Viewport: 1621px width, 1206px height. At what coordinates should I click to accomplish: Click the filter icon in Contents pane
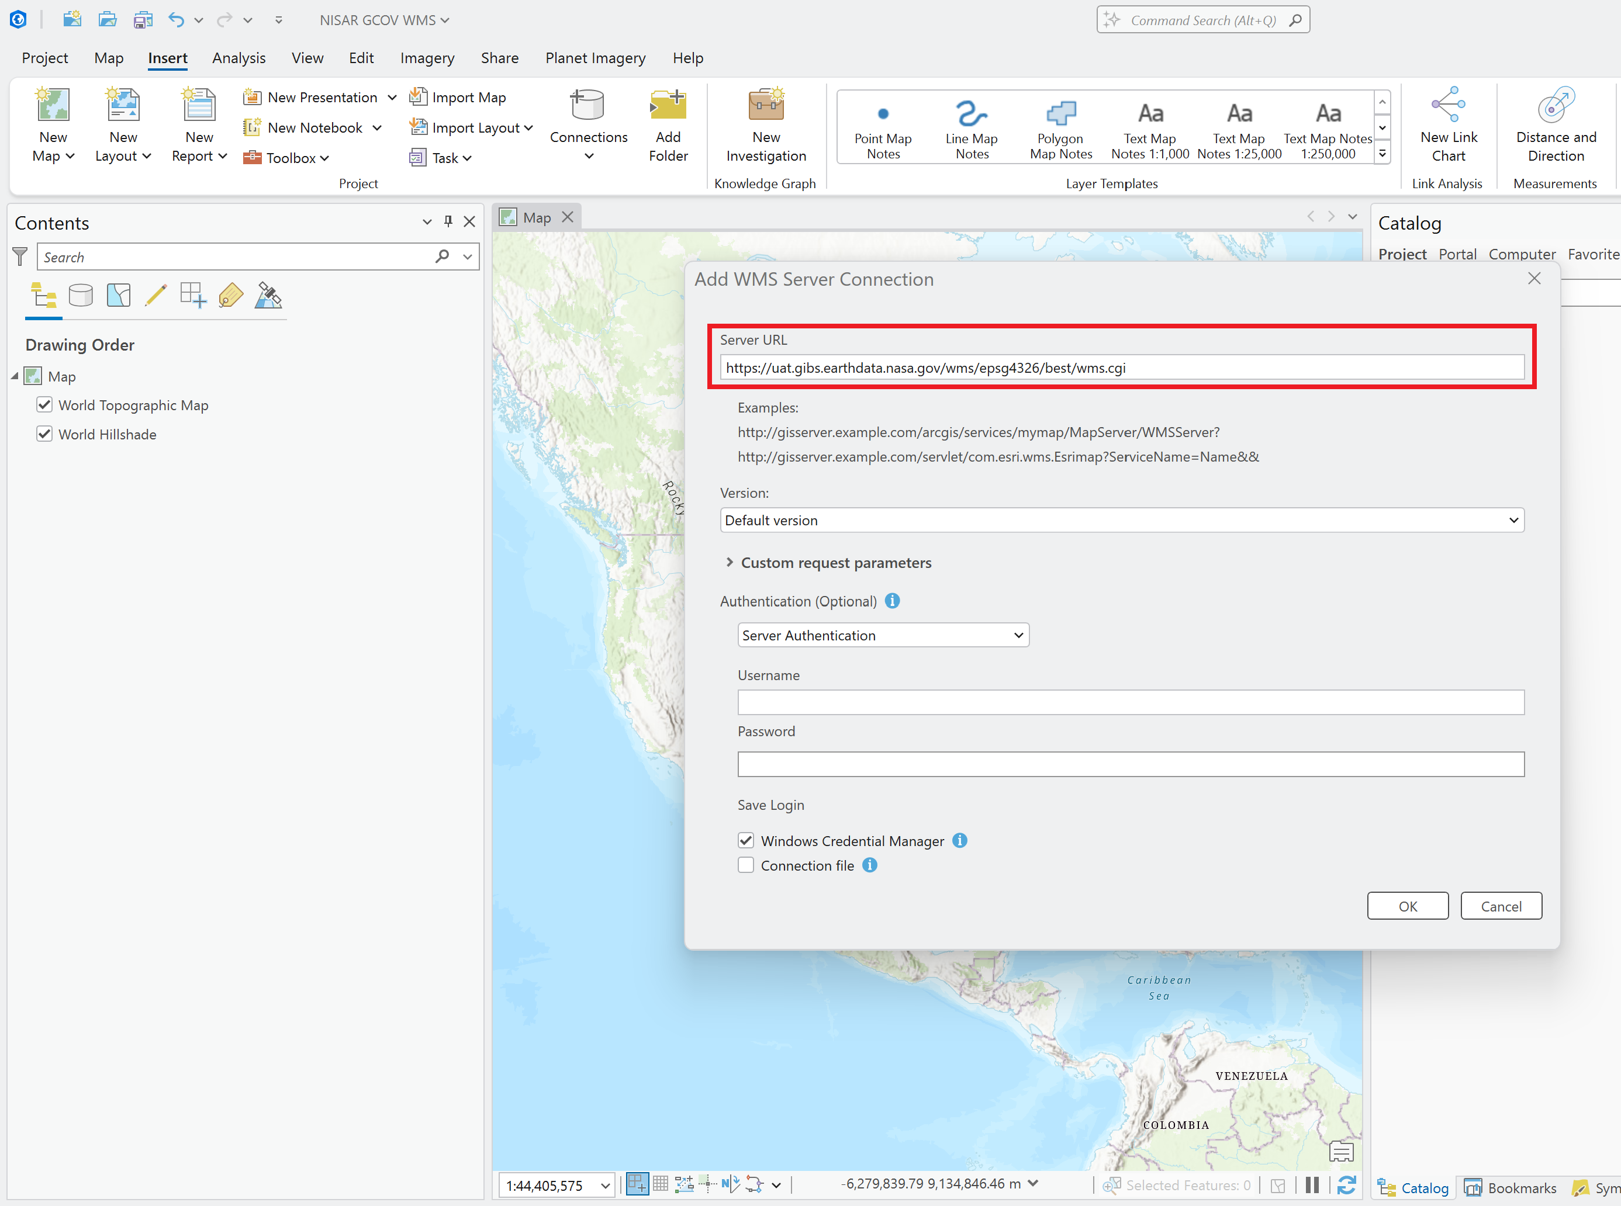click(20, 257)
